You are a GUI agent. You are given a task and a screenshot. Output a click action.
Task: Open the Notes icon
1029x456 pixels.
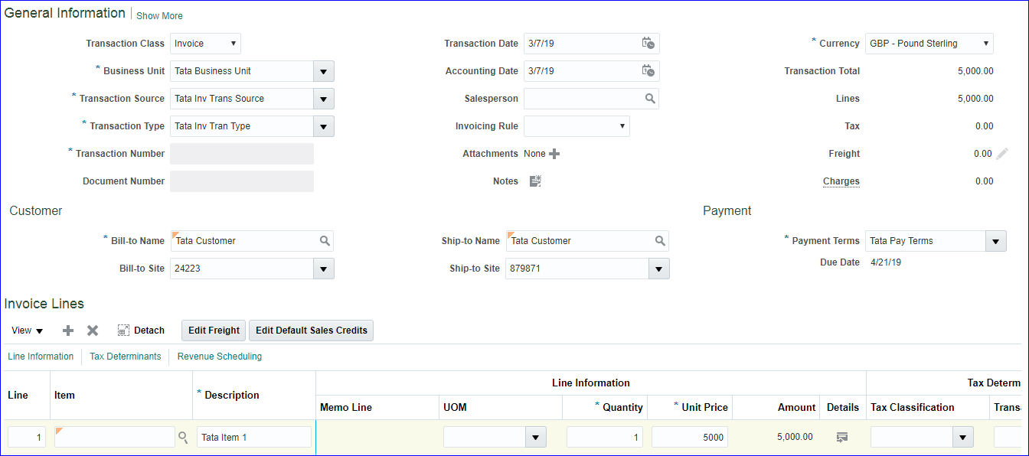[536, 181]
